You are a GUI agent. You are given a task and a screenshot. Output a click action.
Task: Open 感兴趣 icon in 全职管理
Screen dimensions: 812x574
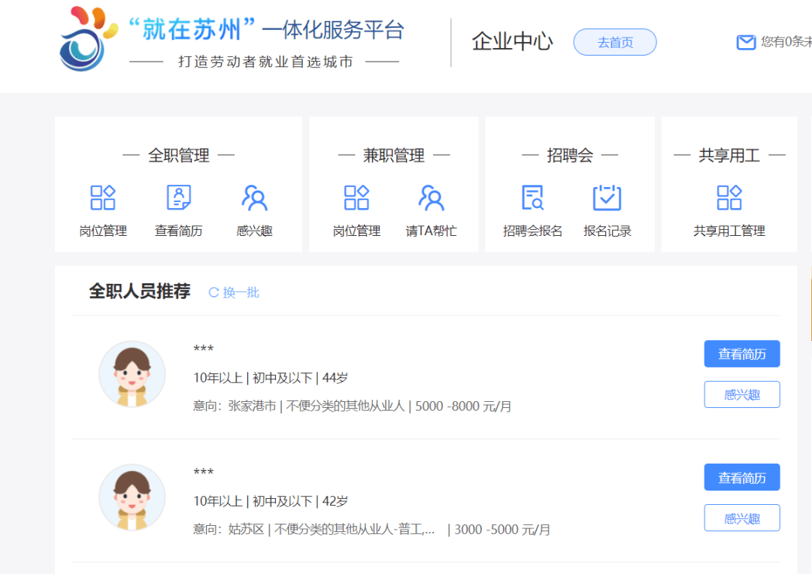pyautogui.click(x=254, y=198)
